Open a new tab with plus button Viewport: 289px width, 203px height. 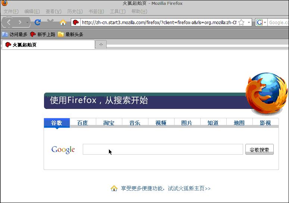pyautogui.click(x=101, y=45)
